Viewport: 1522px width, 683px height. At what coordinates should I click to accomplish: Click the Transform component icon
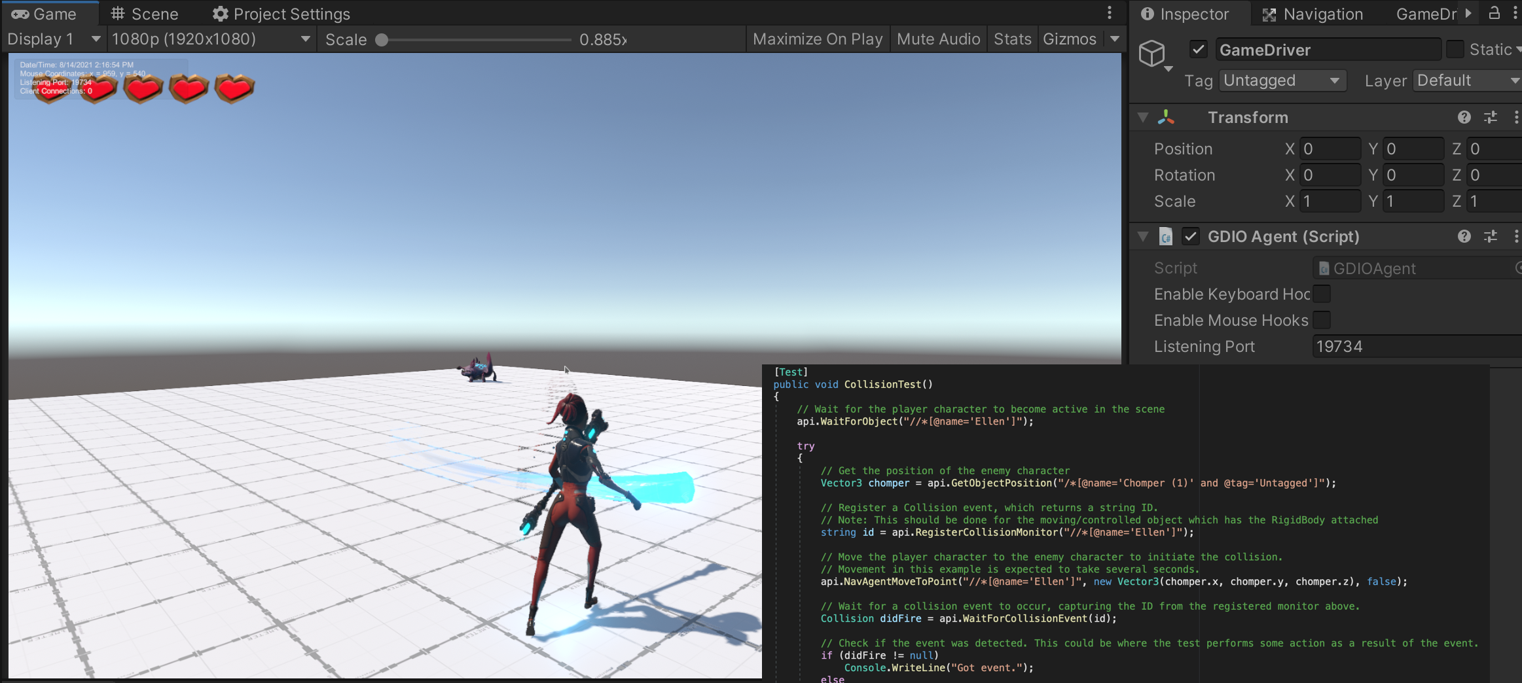(x=1167, y=117)
